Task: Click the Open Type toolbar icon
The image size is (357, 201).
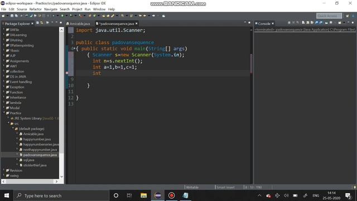Action: point(104,16)
